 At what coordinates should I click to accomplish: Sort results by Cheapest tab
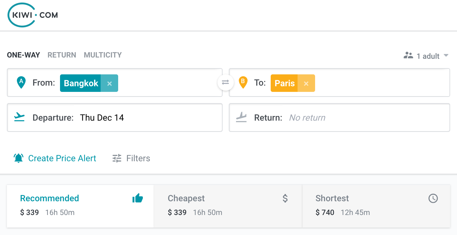pos(228,206)
